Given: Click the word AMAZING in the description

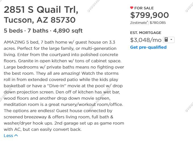Looking at the screenshot, I should tap(14, 42).
